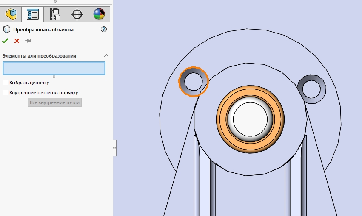Click the blue selection list box
The width and height of the screenshot is (362, 216).
(x=54, y=68)
